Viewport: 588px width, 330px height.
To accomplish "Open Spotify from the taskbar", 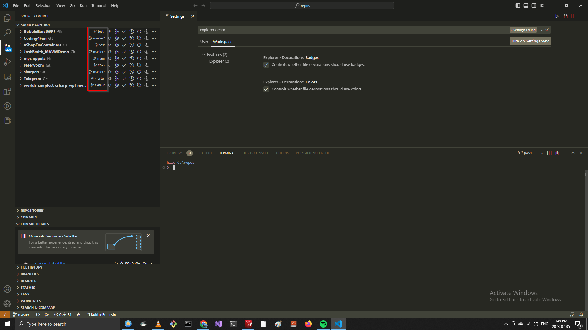I will [x=323, y=324].
